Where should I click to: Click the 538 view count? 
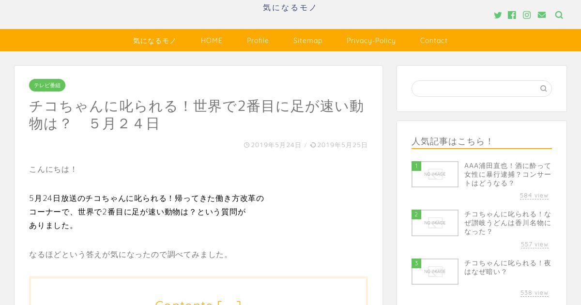[535, 293]
